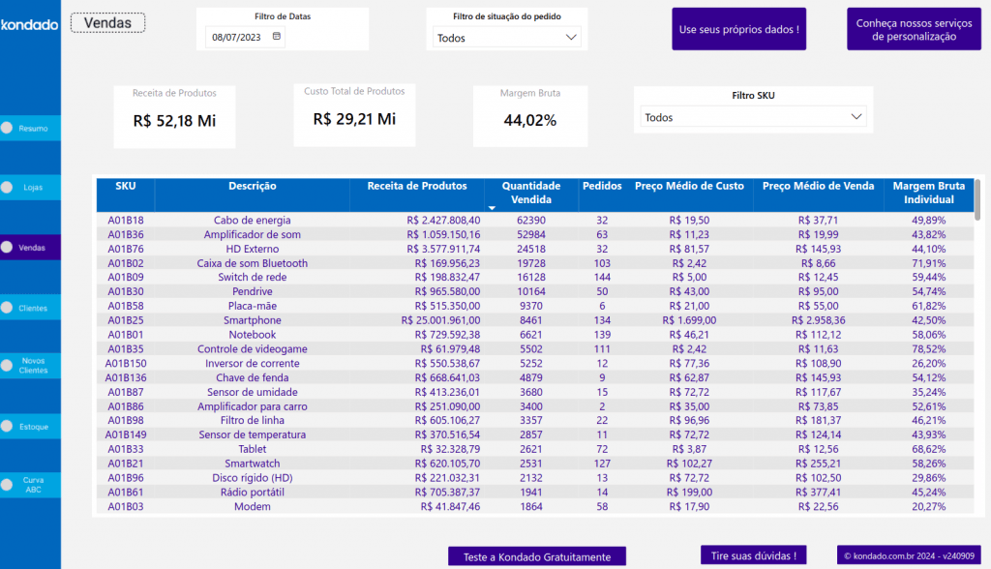The width and height of the screenshot is (991, 569).
Task: Click Teste a Kondado Gratuitamente button
Action: (x=536, y=556)
